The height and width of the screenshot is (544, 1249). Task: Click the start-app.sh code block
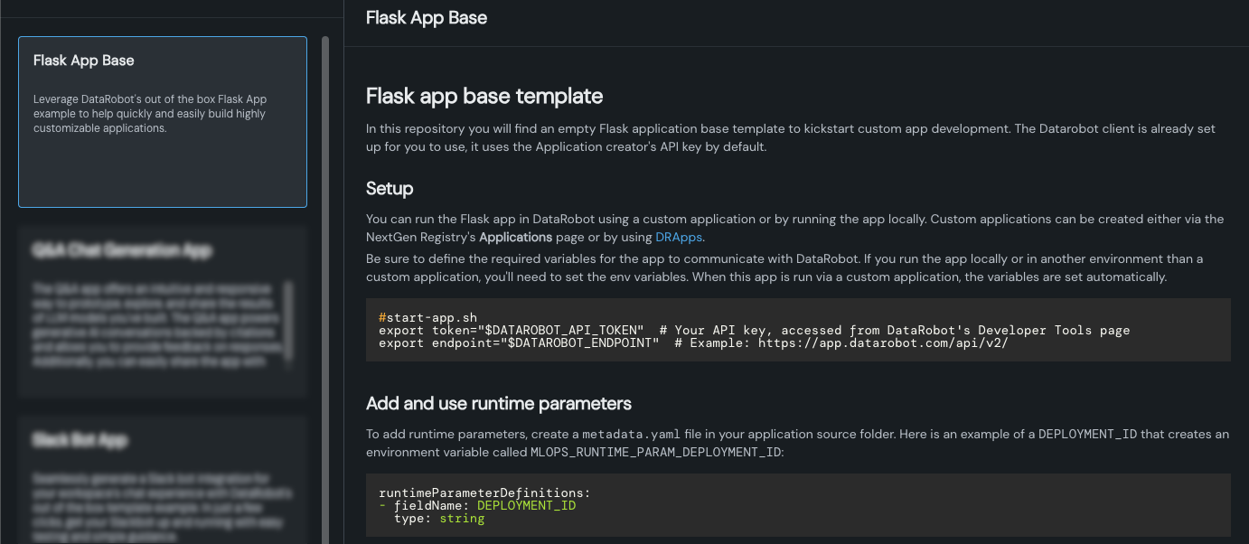pyautogui.click(x=797, y=330)
